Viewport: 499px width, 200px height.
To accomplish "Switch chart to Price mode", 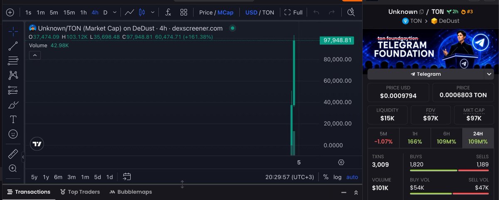I will [x=206, y=12].
